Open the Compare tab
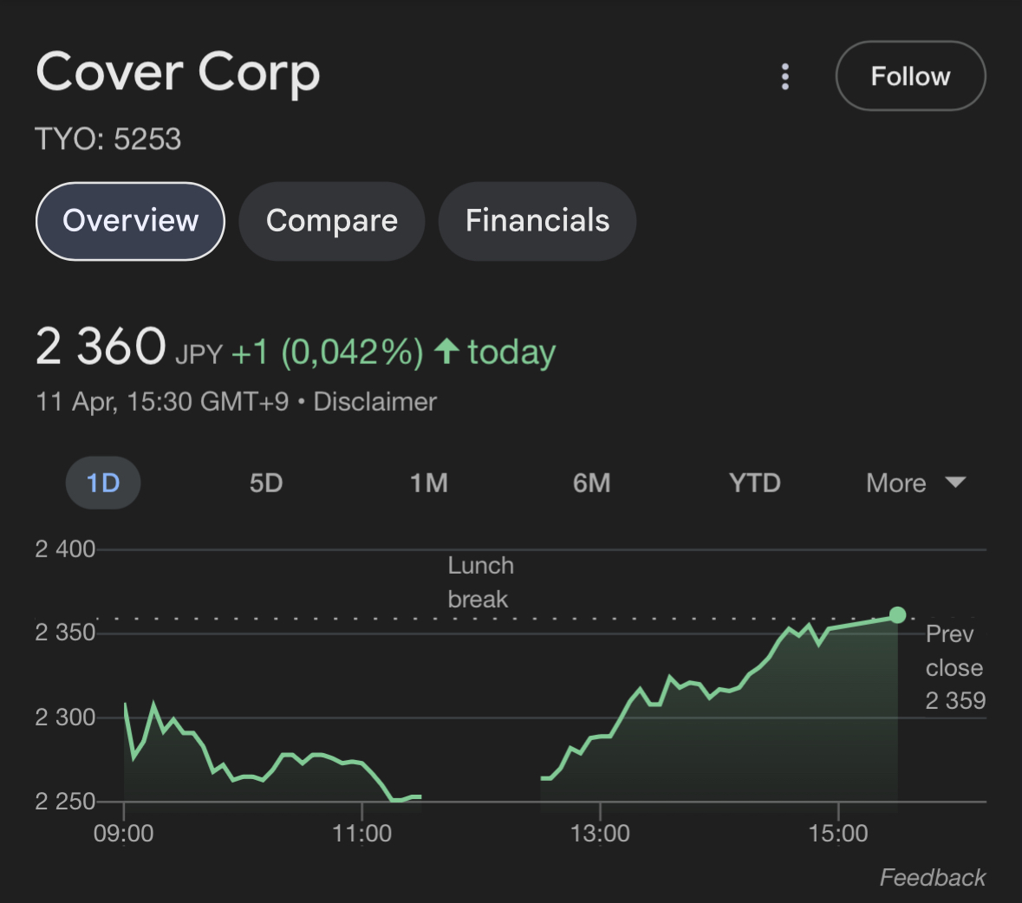The image size is (1022, 903). pos(331,221)
